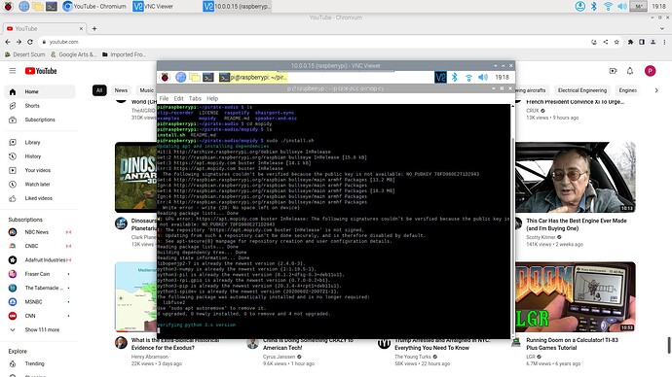Open remote Raspberry Pi menu in VNC

click(165, 78)
